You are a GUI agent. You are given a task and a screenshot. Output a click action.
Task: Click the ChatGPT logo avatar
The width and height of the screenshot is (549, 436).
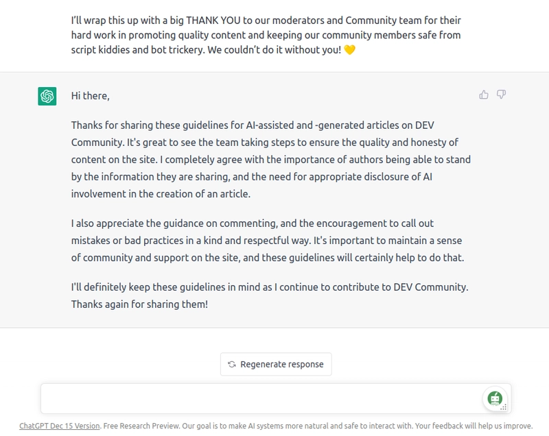pos(47,97)
